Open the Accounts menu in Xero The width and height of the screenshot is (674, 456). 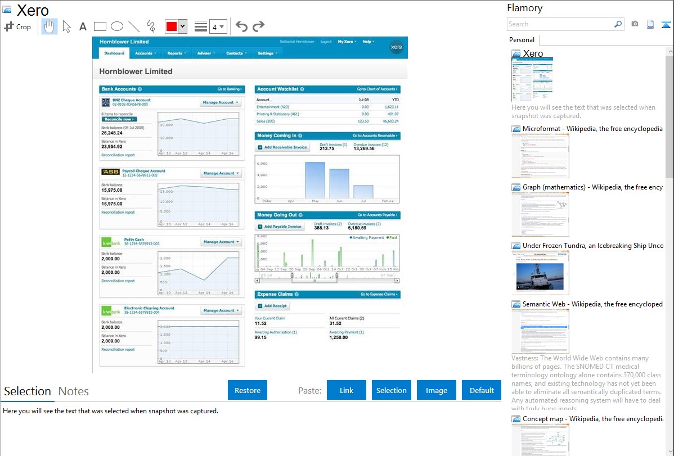(145, 53)
